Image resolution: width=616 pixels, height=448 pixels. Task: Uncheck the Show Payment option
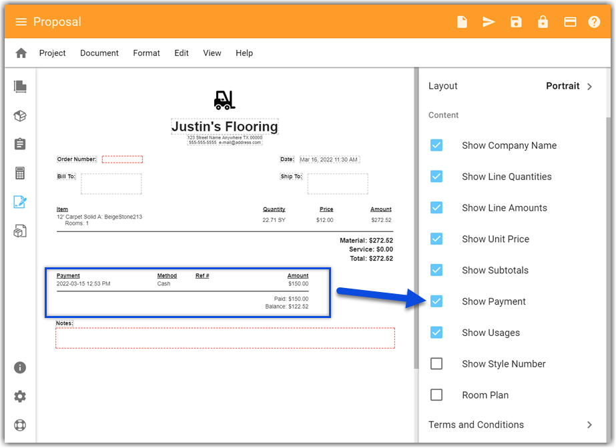436,301
